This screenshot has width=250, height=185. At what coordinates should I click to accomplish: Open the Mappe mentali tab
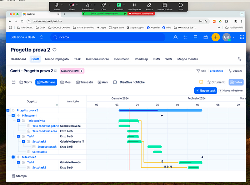pos(187,59)
